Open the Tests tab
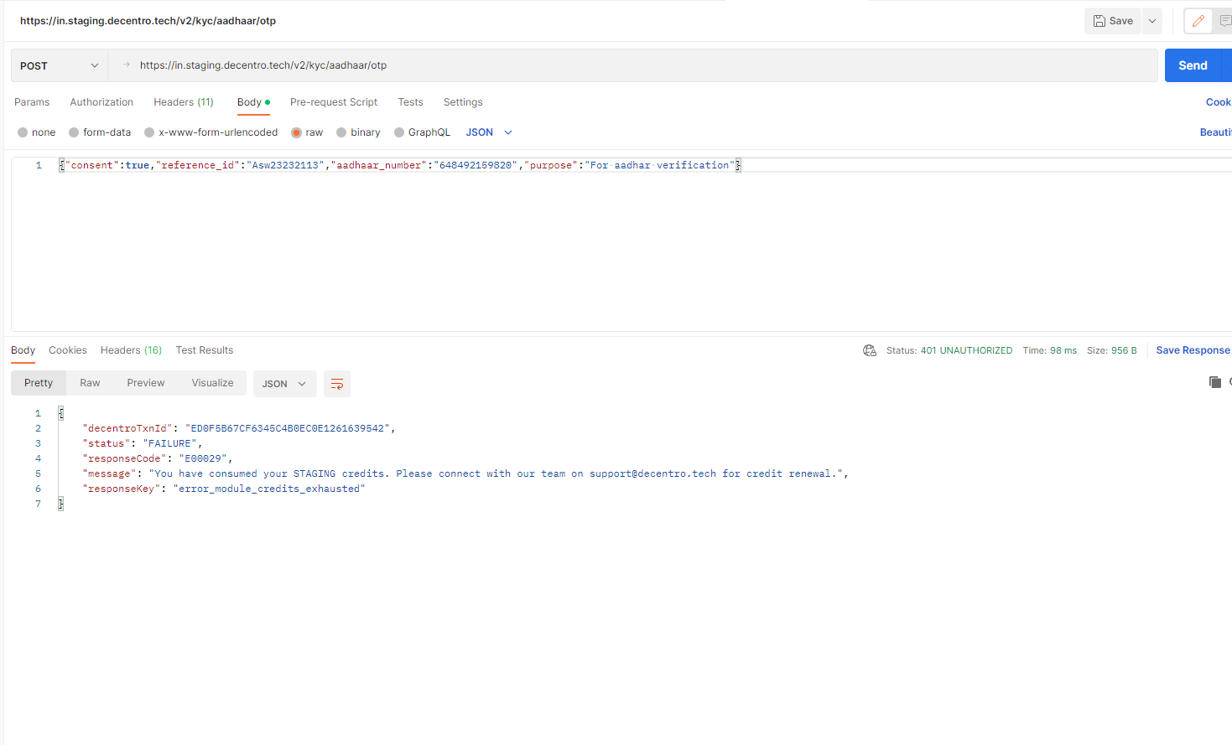Viewport: 1232px width, 745px height. 410,102
